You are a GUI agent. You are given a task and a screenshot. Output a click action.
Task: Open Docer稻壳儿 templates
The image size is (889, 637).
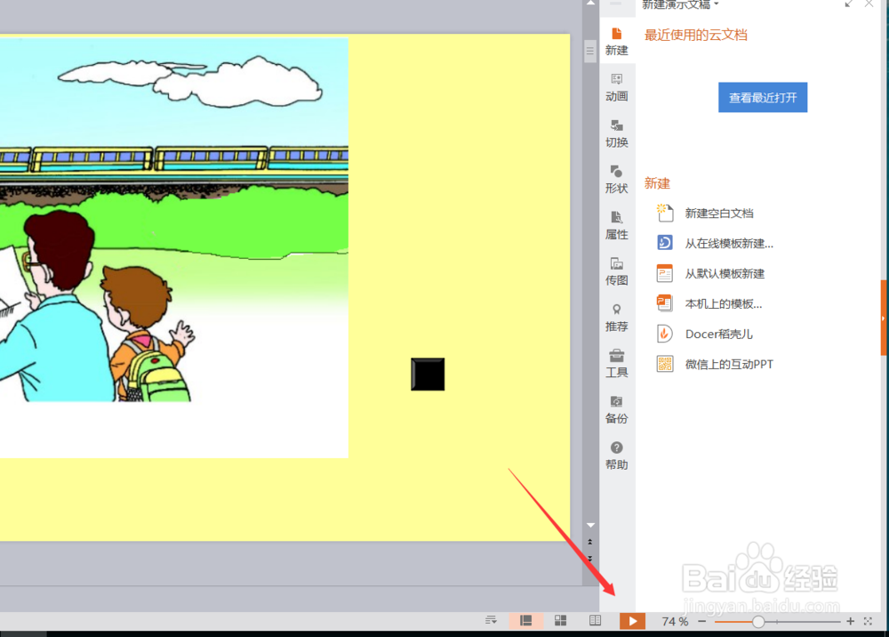coord(705,334)
